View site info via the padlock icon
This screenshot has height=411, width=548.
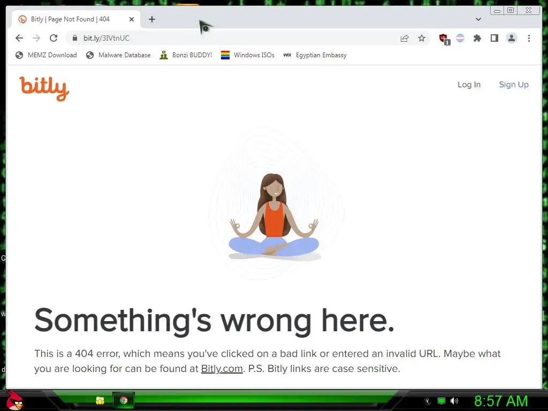point(74,38)
